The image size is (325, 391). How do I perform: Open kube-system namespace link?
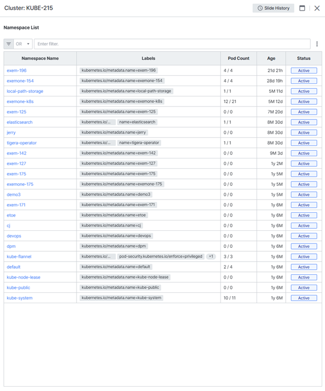pyautogui.click(x=20, y=298)
